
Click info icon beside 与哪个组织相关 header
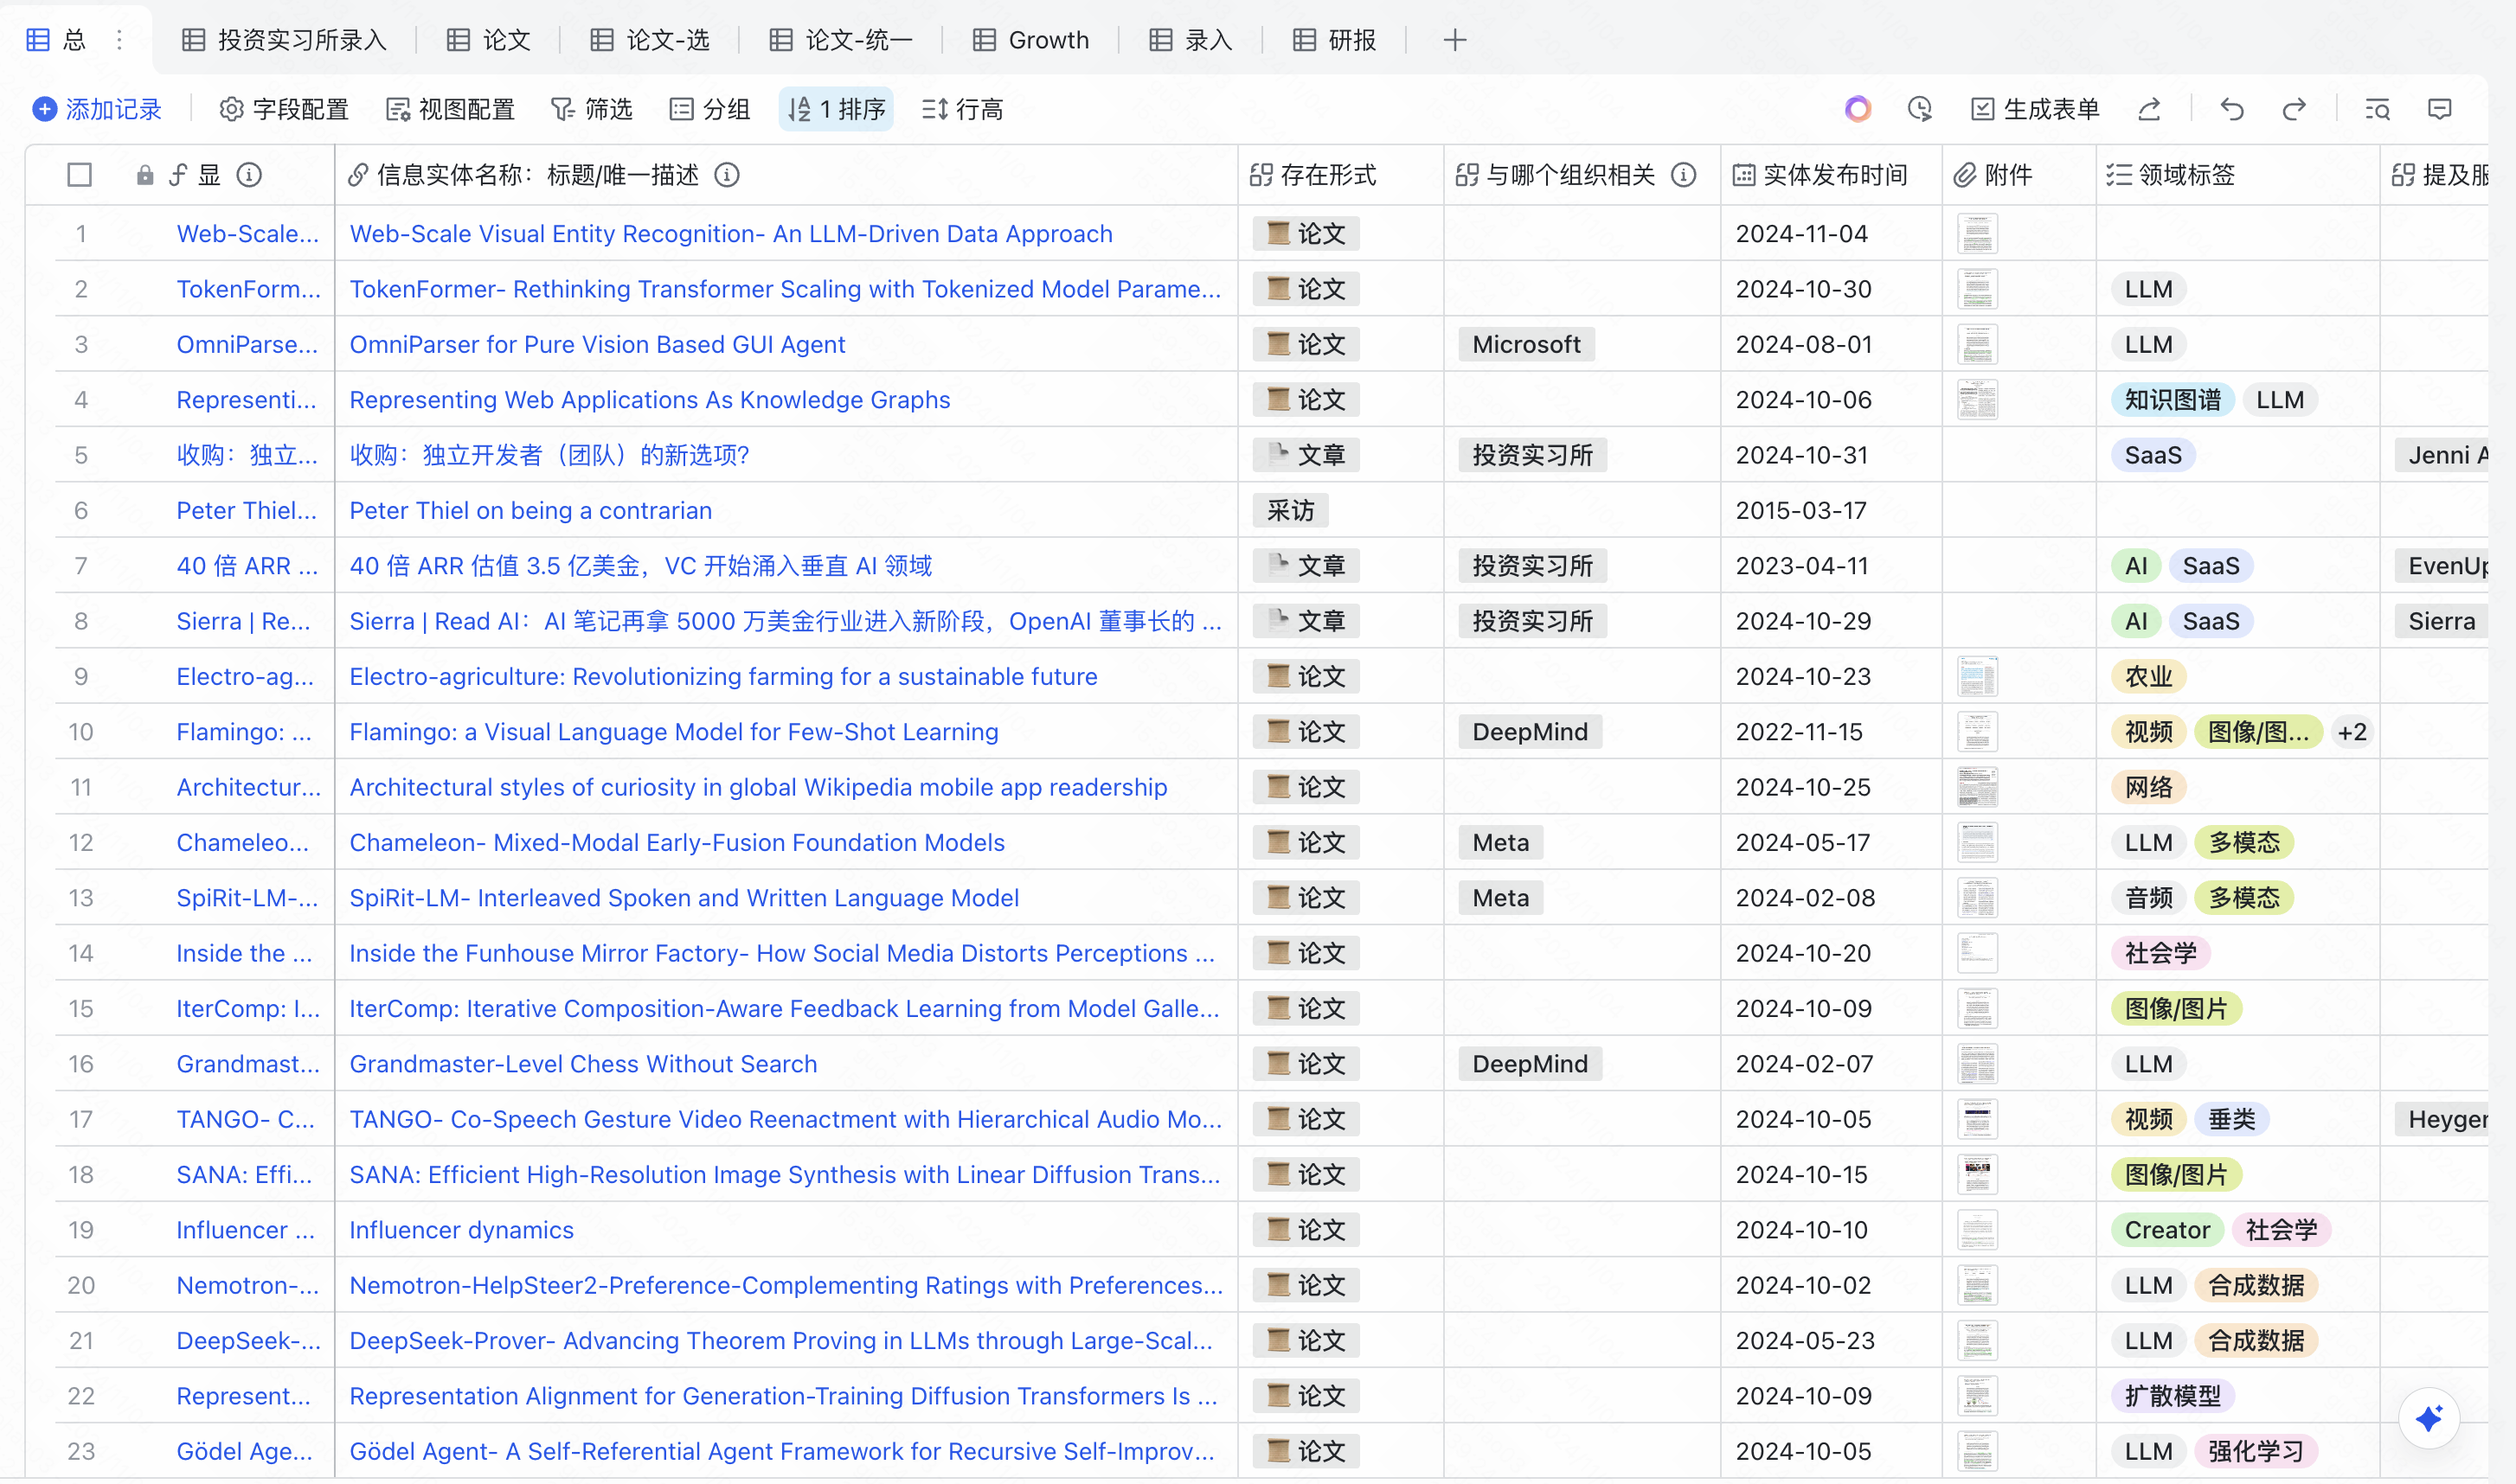[x=1684, y=175]
